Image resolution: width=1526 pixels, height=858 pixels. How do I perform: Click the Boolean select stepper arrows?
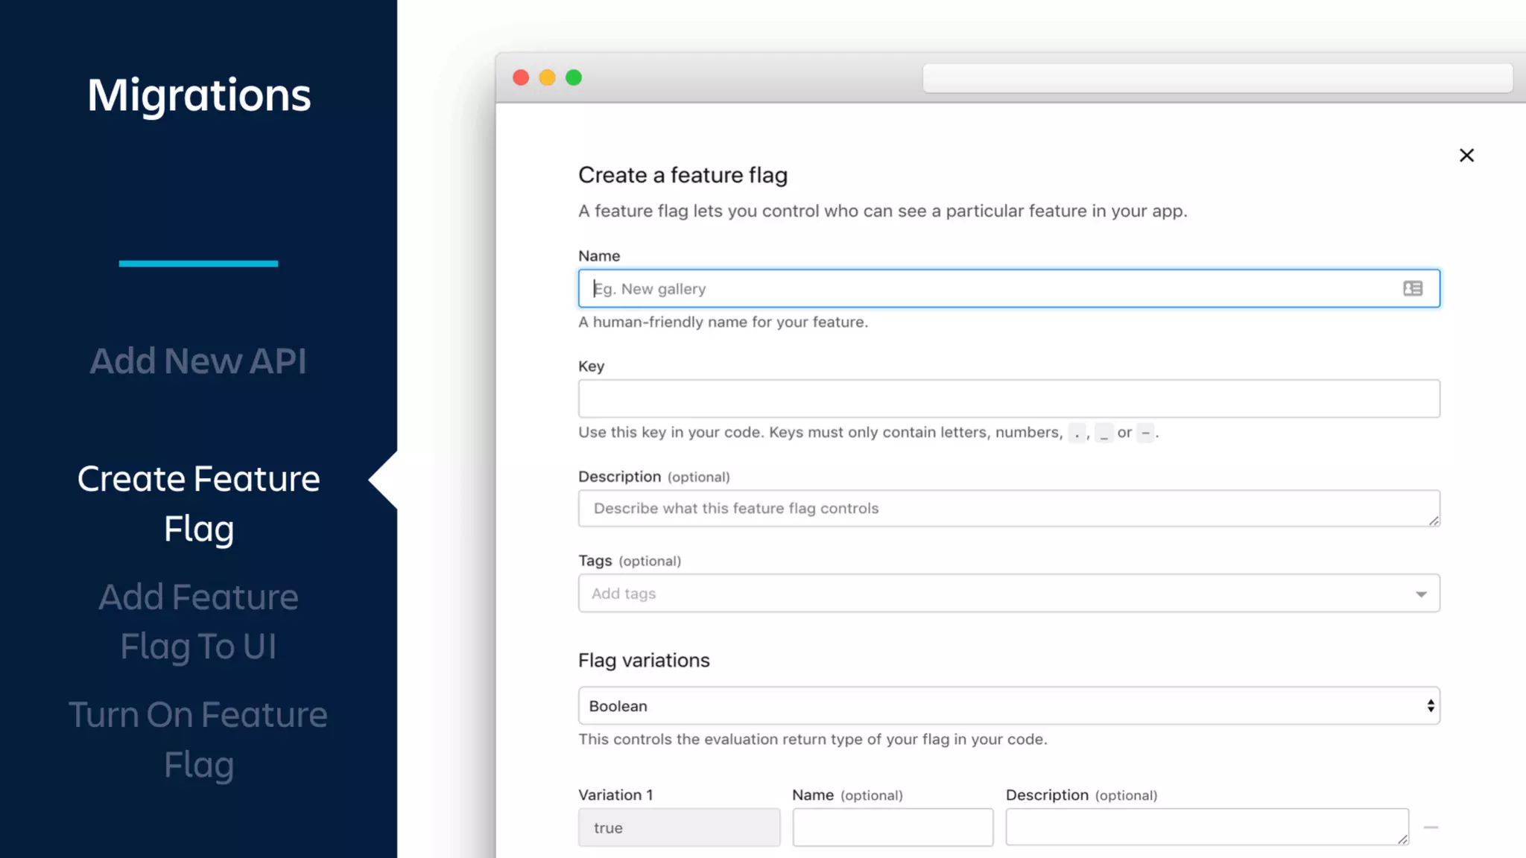[x=1431, y=705]
